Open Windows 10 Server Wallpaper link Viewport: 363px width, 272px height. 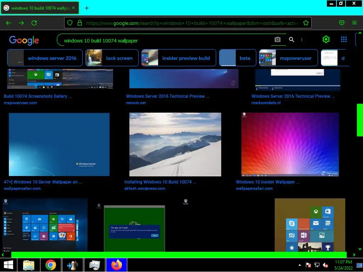[x=43, y=182]
